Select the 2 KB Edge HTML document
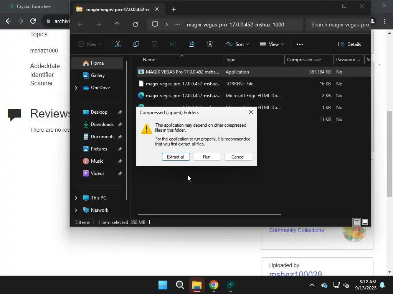Image resolution: width=393 pixels, height=294 pixels. point(253,96)
